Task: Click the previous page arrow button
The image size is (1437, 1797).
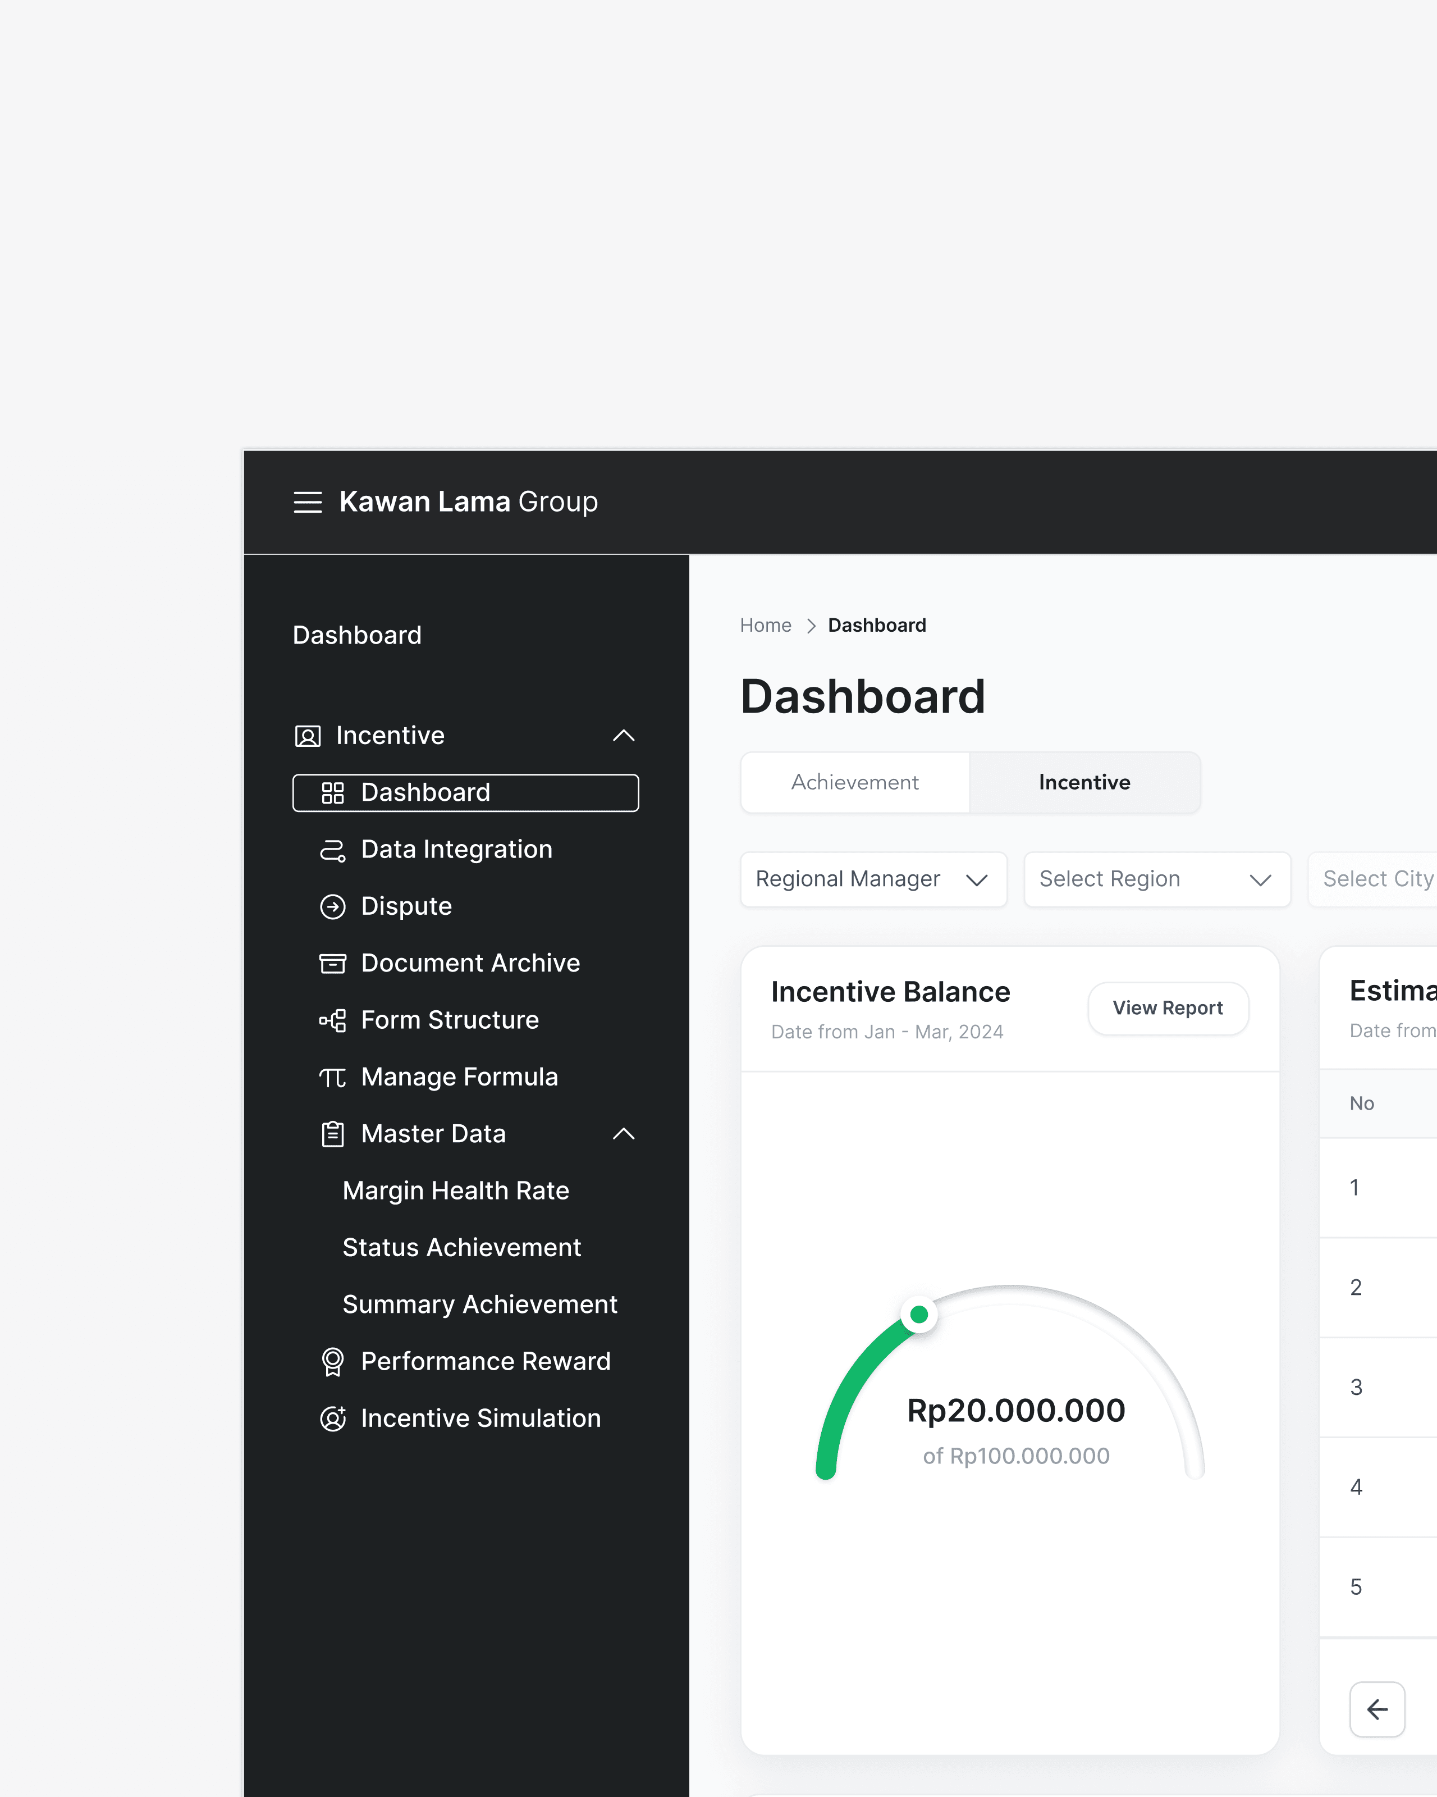Action: point(1377,1709)
